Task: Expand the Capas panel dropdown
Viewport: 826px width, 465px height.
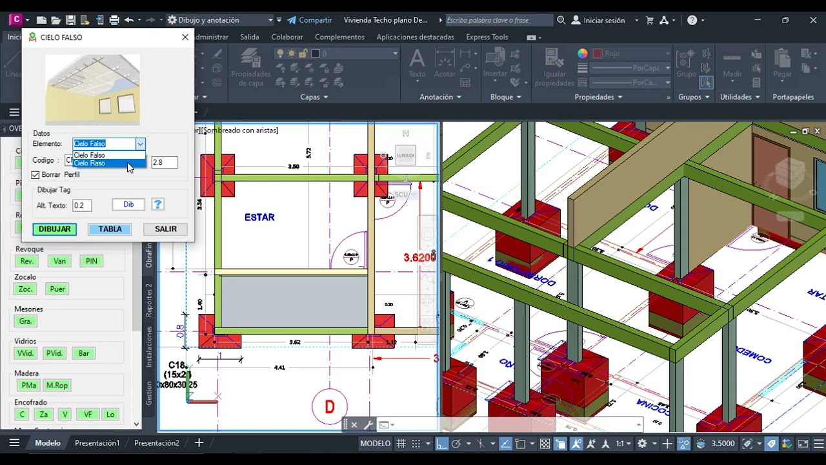Action: [314, 97]
